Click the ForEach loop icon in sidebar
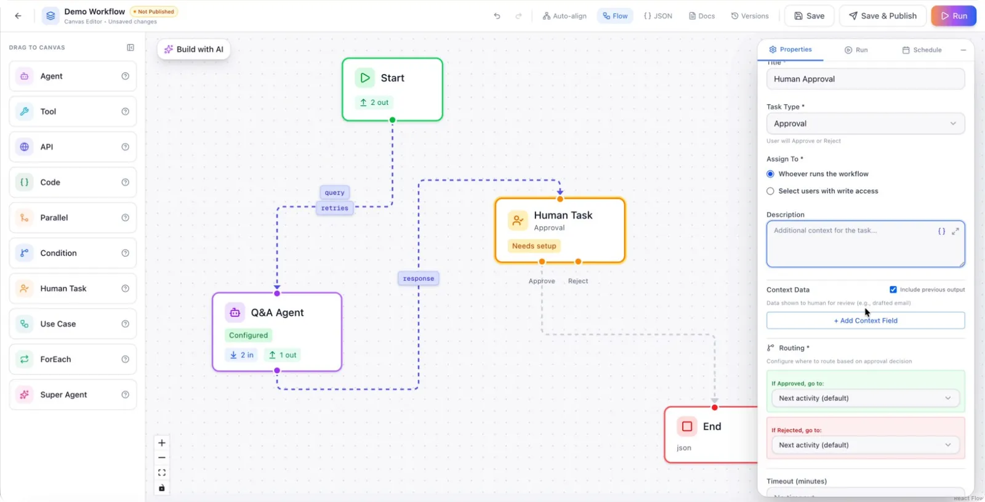Screen dimensions: 985x502 [x=25, y=359]
